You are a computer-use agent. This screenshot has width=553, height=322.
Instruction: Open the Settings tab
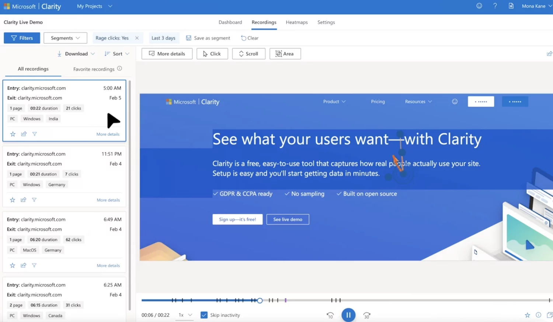(326, 22)
